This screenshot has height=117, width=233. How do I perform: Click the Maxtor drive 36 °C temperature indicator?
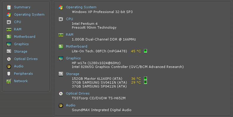145,78
